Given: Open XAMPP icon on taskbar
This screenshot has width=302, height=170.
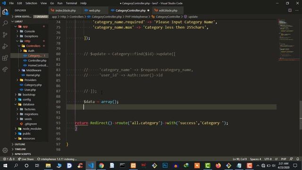Looking at the screenshot, I should pyautogui.click(x=133, y=166).
